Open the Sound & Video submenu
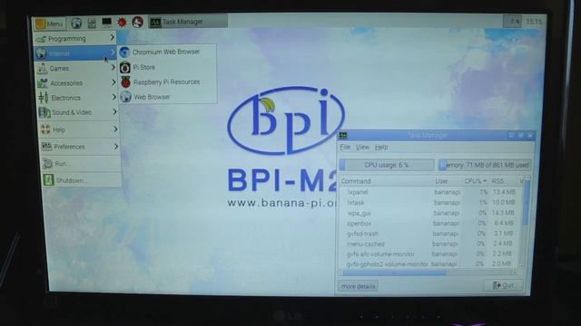 coord(79,112)
